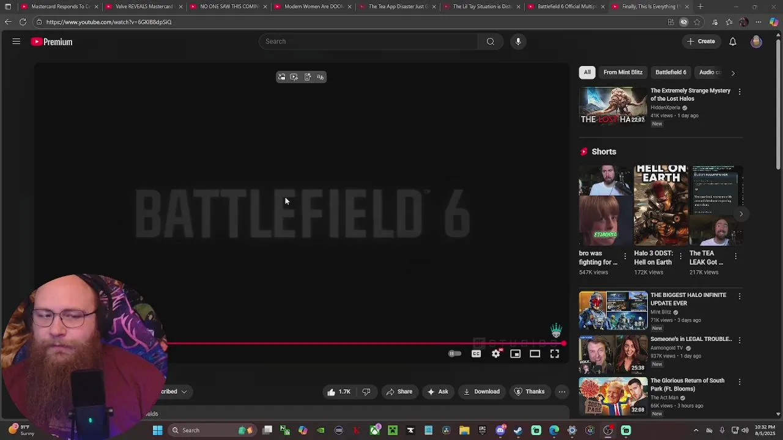
Task: Select the From Mint Blitz chip
Action: click(x=623, y=72)
